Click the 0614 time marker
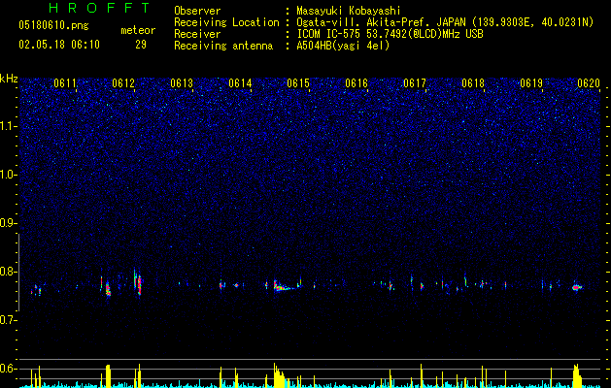The height and width of the screenshot is (388, 611). tap(240, 83)
